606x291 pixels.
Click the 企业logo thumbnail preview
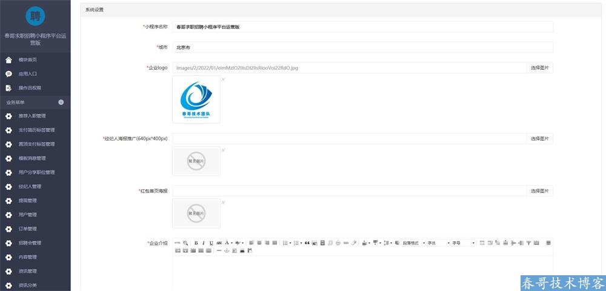pos(196,99)
